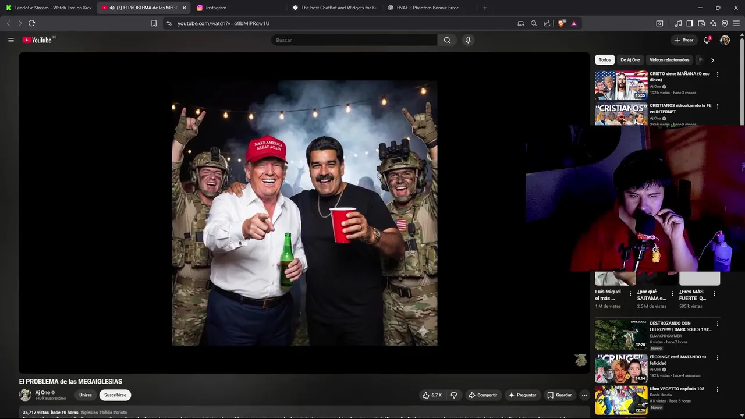Dislike the video
This screenshot has height=419, width=745.
point(454,395)
